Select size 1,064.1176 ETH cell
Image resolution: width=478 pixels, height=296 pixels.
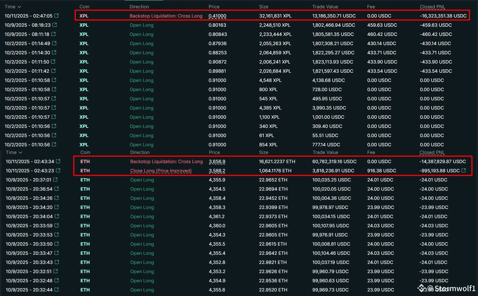pyautogui.click(x=275, y=171)
